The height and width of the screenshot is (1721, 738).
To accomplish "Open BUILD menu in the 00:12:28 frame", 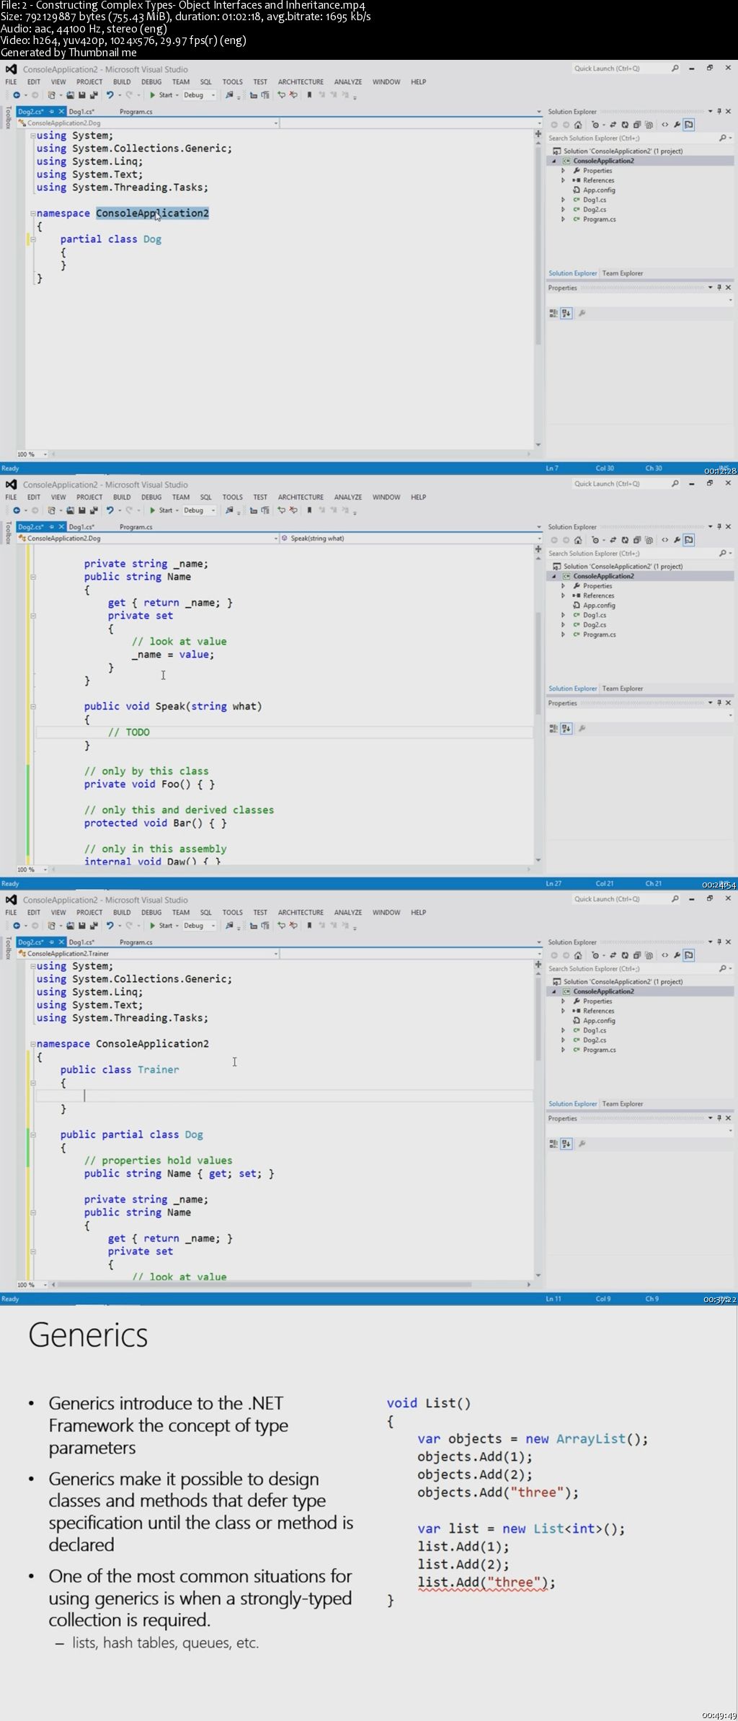I will (x=122, y=82).
